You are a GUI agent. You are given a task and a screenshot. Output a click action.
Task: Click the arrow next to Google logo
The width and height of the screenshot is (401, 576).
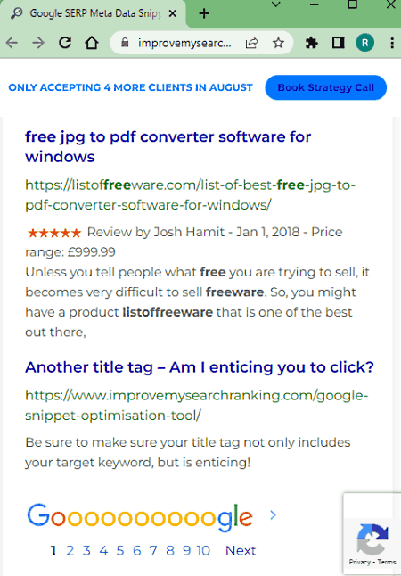click(273, 515)
